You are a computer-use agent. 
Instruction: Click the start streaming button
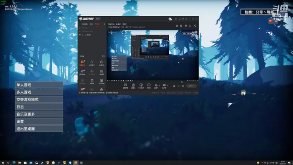(x=191, y=86)
